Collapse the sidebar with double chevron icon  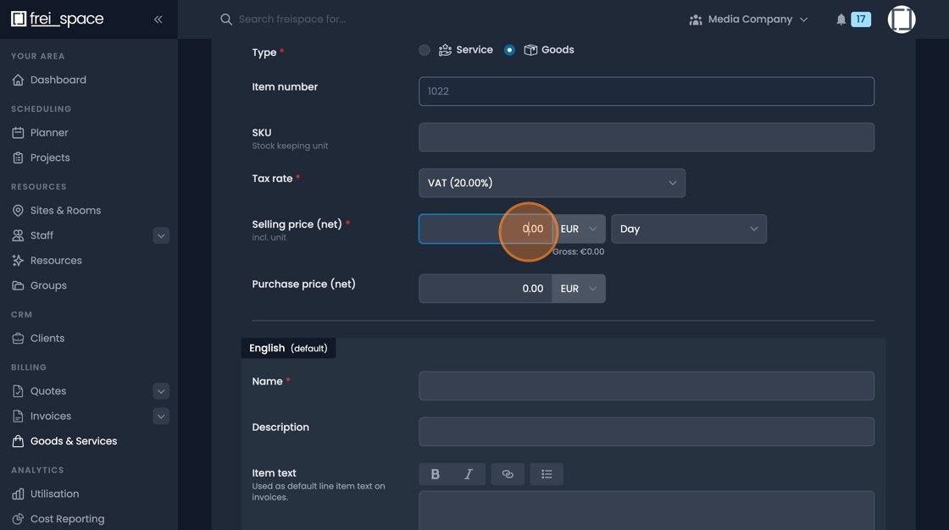tap(158, 19)
